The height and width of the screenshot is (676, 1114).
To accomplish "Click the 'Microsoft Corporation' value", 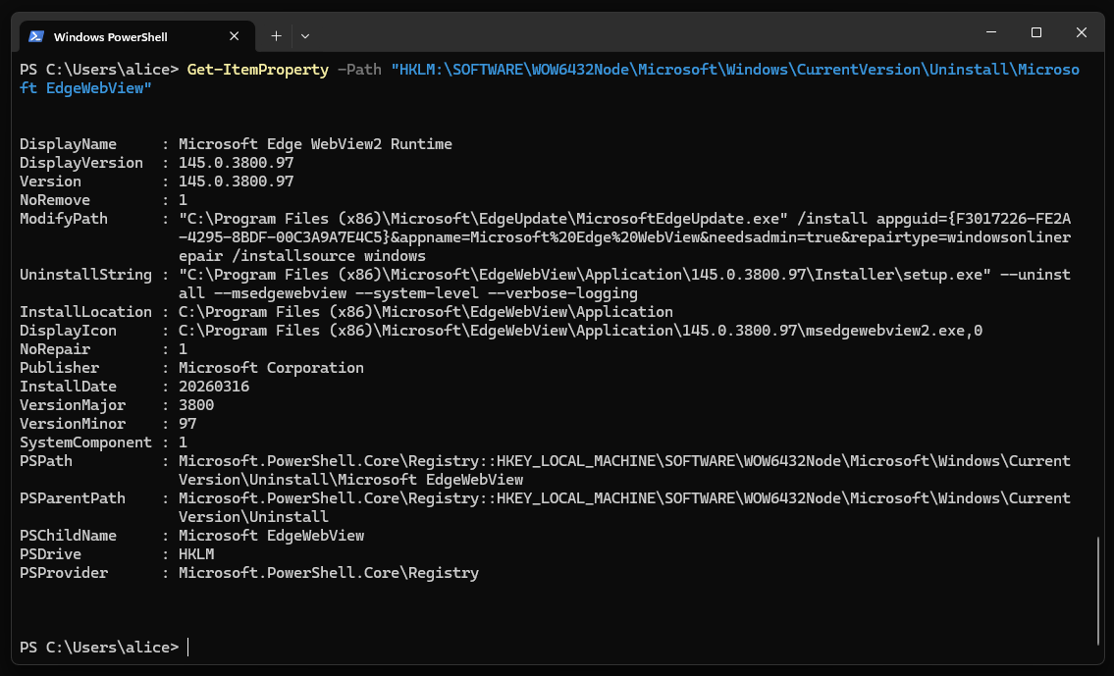I will tap(272, 368).
